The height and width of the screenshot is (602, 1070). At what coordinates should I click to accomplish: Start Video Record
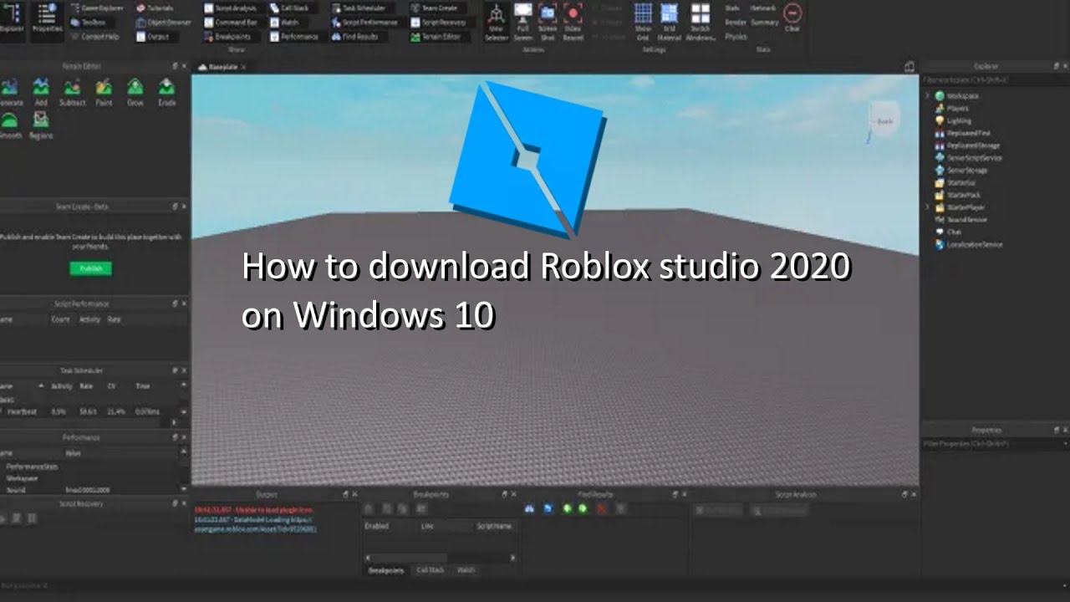pyautogui.click(x=573, y=22)
